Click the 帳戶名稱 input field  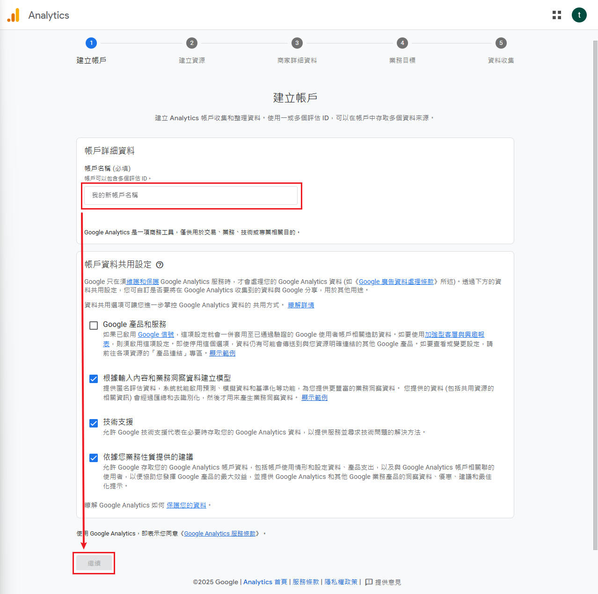[x=190, y=196]
